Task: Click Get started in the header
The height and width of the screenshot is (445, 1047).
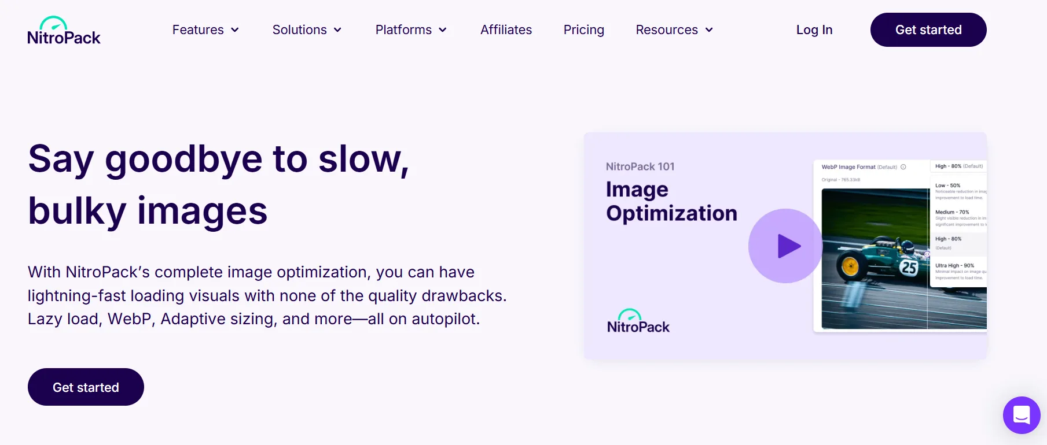Action: tap(928, 30)
